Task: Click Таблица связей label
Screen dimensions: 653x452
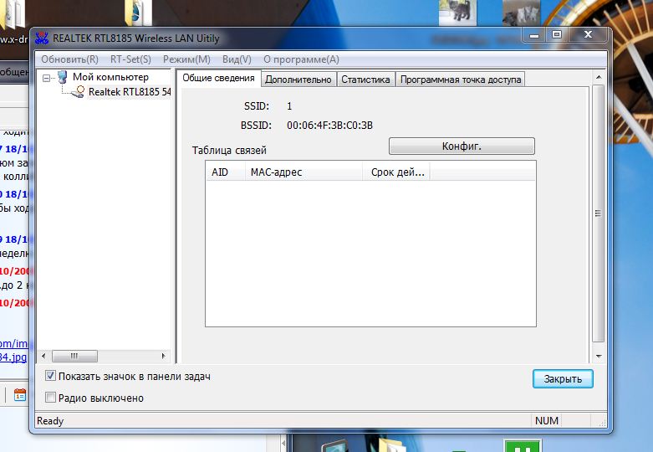Action: [x=229, y=150]
